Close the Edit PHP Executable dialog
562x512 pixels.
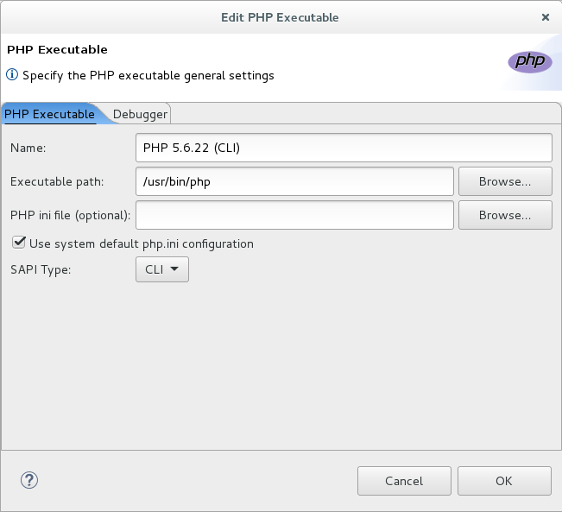[545, 17]
